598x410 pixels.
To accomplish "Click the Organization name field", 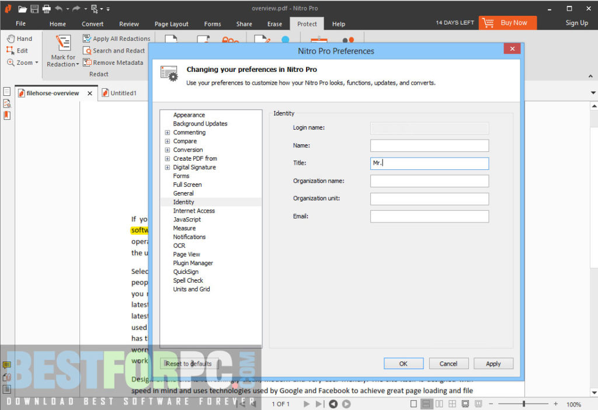I will pos(429,181).
